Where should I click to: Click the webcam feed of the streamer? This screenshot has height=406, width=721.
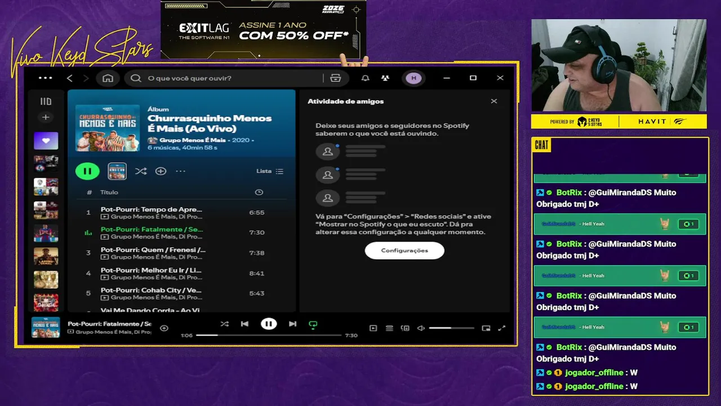[618, 65]
